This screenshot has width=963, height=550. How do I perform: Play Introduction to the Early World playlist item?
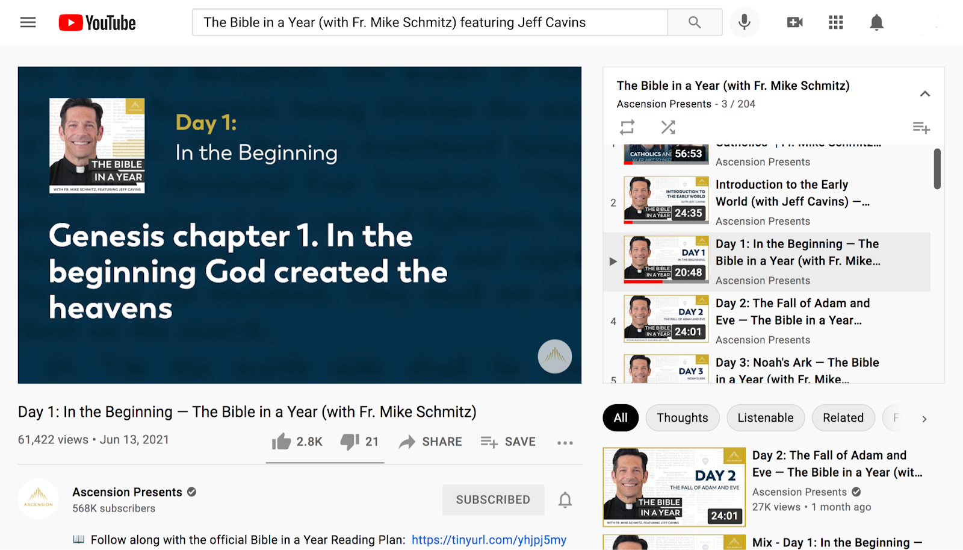tap(767, 202)
